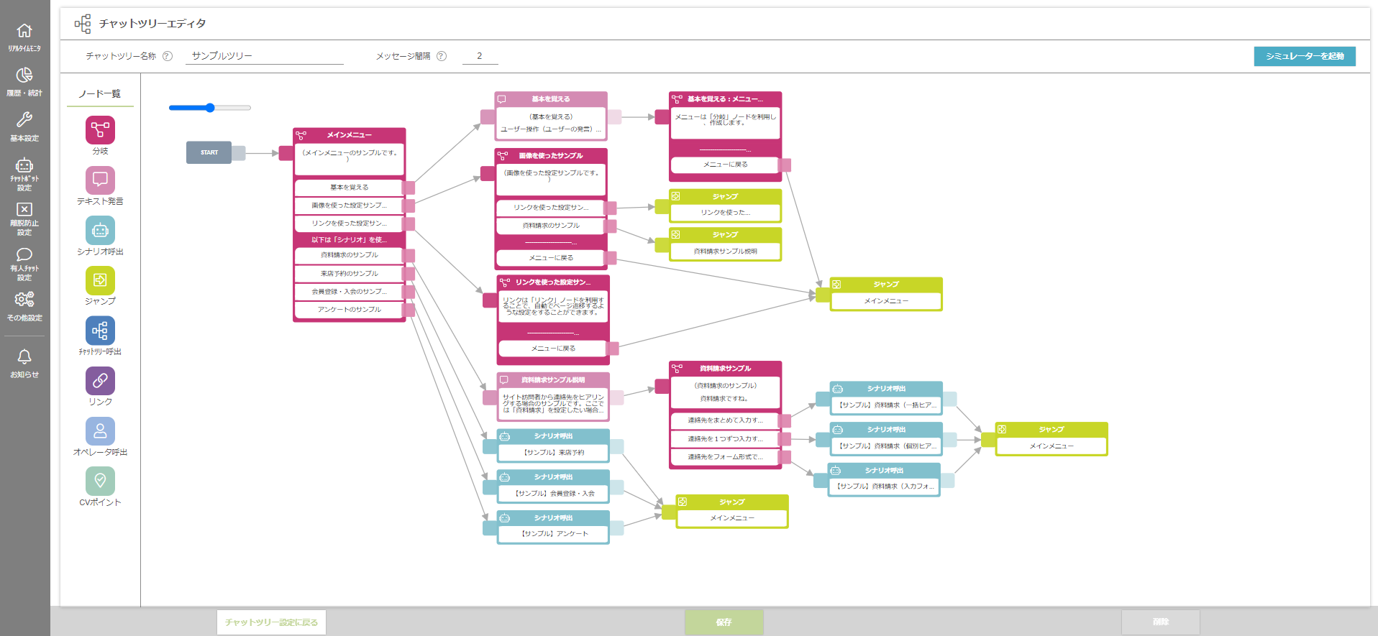
Task: Click 資料請求サンプル説明 text message node header
Action: 553,380
